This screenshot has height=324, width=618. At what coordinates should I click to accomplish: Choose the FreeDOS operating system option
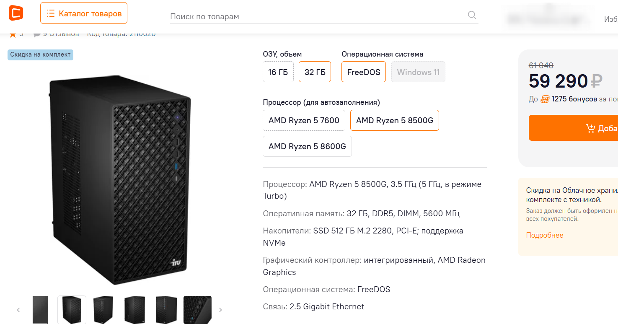[x=364, y=72]
